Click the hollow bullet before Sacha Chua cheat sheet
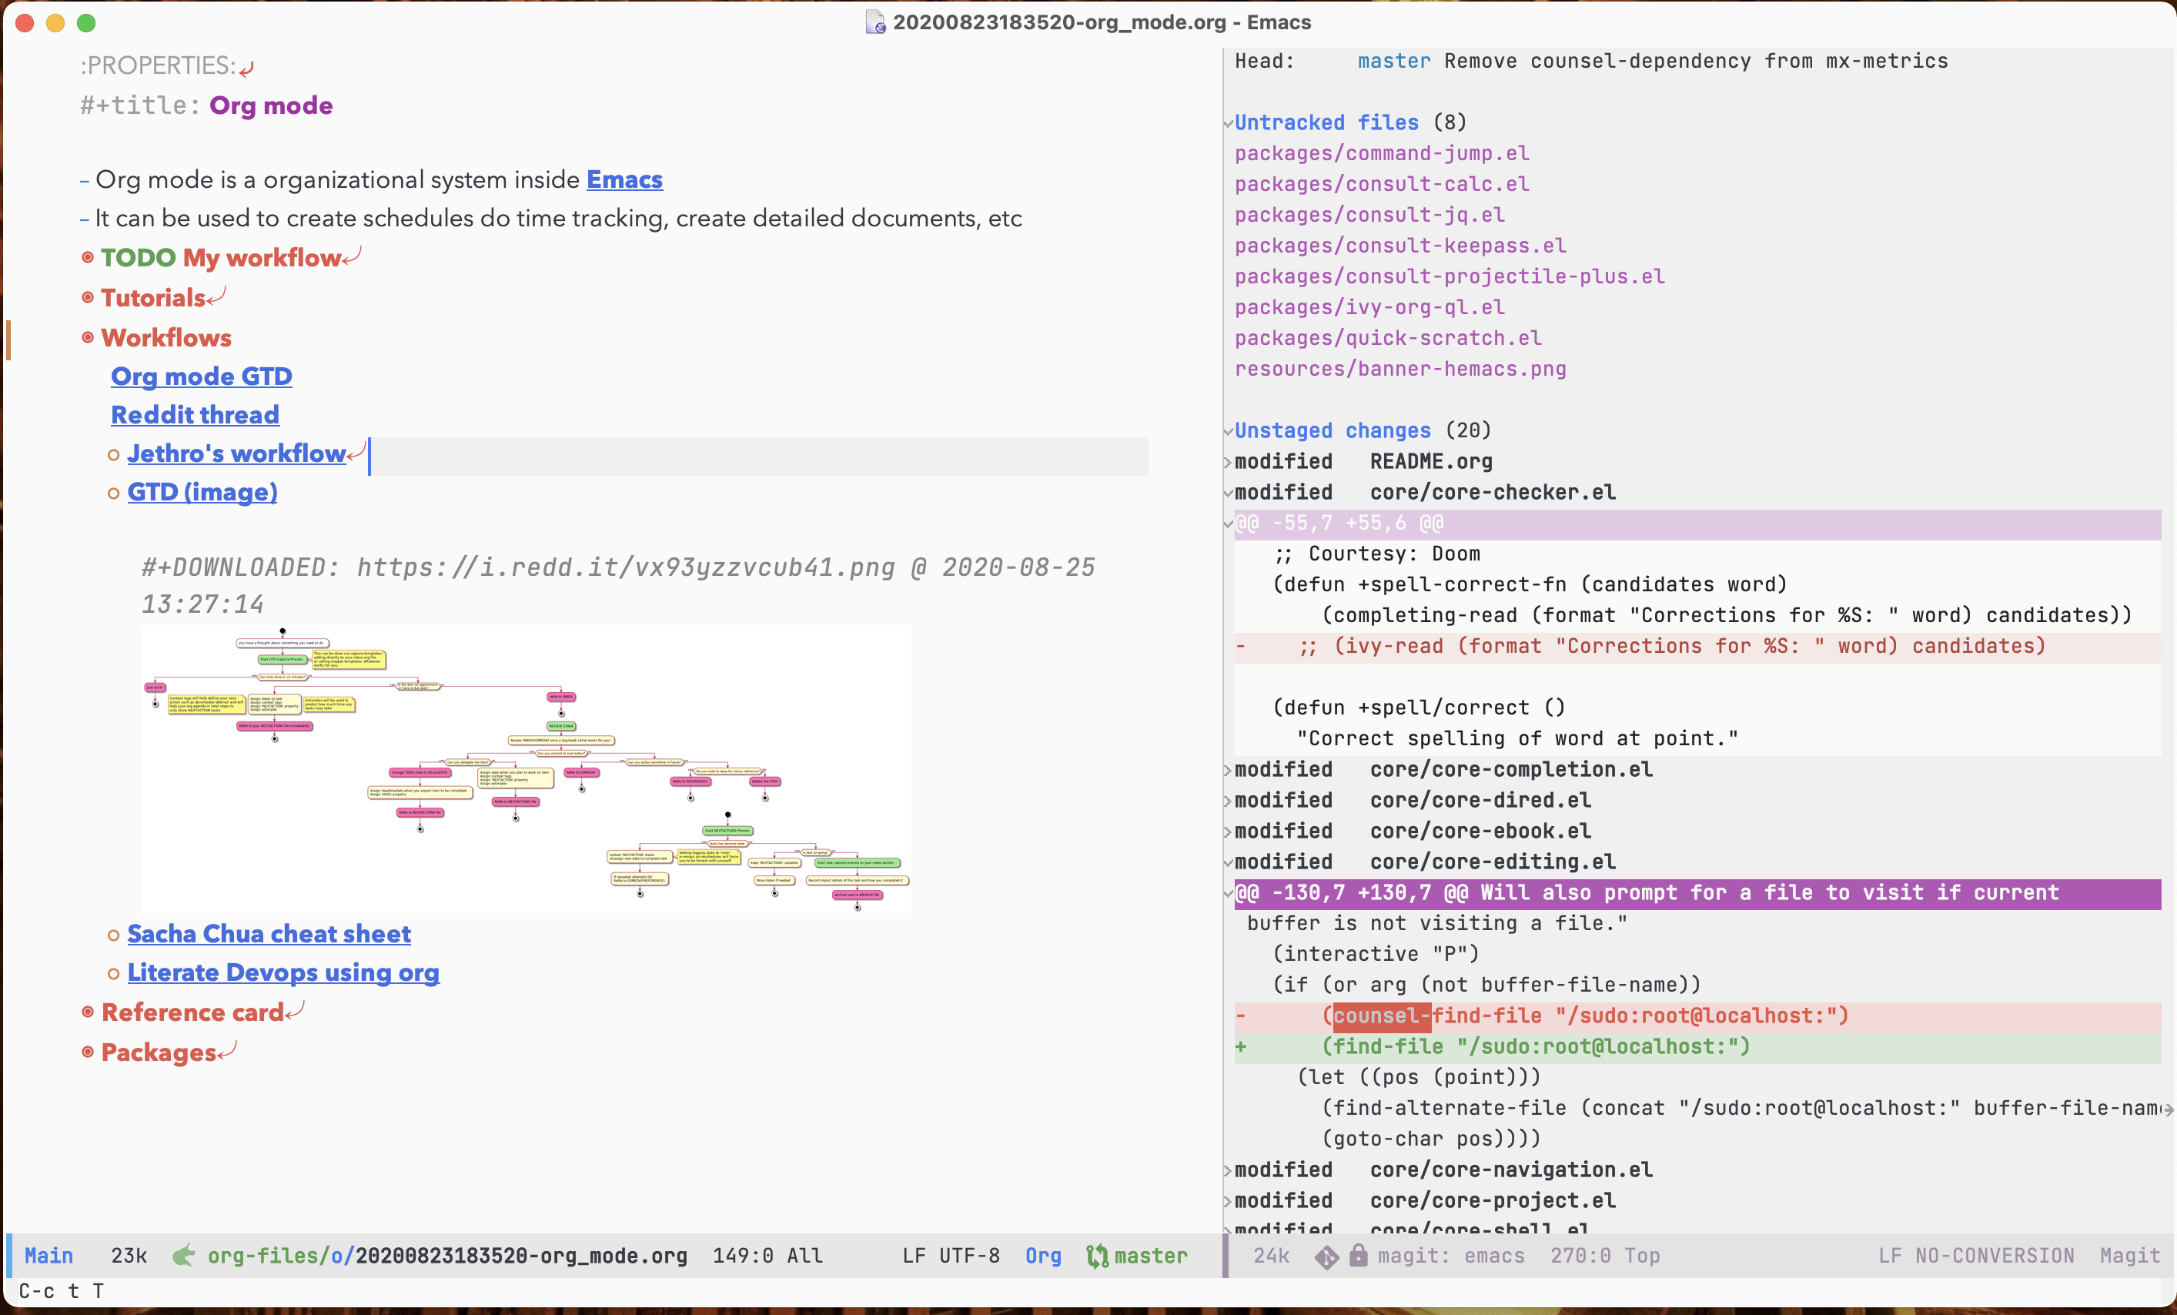The width and height of the screenshot is (2177, 1315). pyautogui.click(x=113, y=935)
